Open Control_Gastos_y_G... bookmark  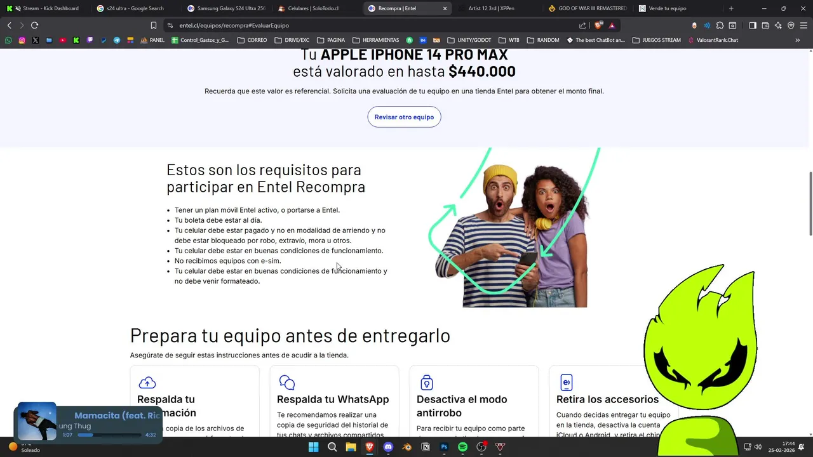[x=200, y=40]
